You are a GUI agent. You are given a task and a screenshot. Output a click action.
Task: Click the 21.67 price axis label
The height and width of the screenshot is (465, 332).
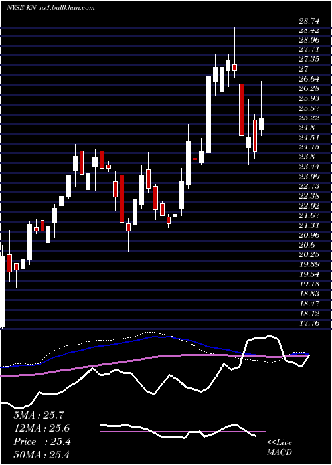pyautogui.click(x=309, y=216)
